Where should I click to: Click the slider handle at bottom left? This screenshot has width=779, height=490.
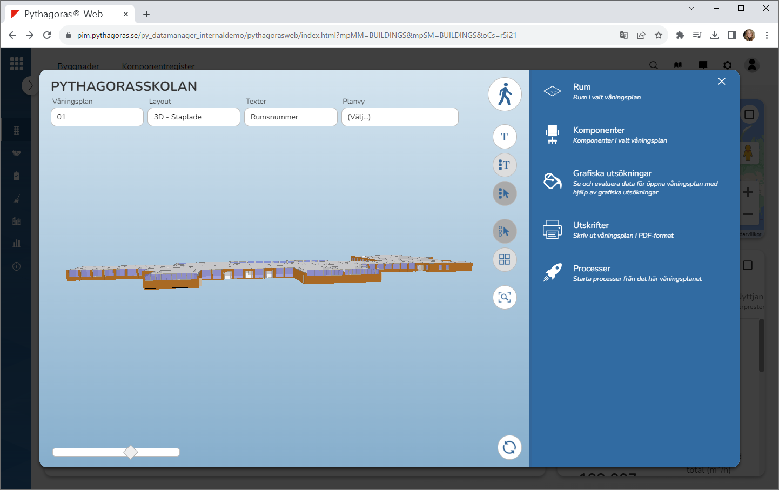click(131, 452)
